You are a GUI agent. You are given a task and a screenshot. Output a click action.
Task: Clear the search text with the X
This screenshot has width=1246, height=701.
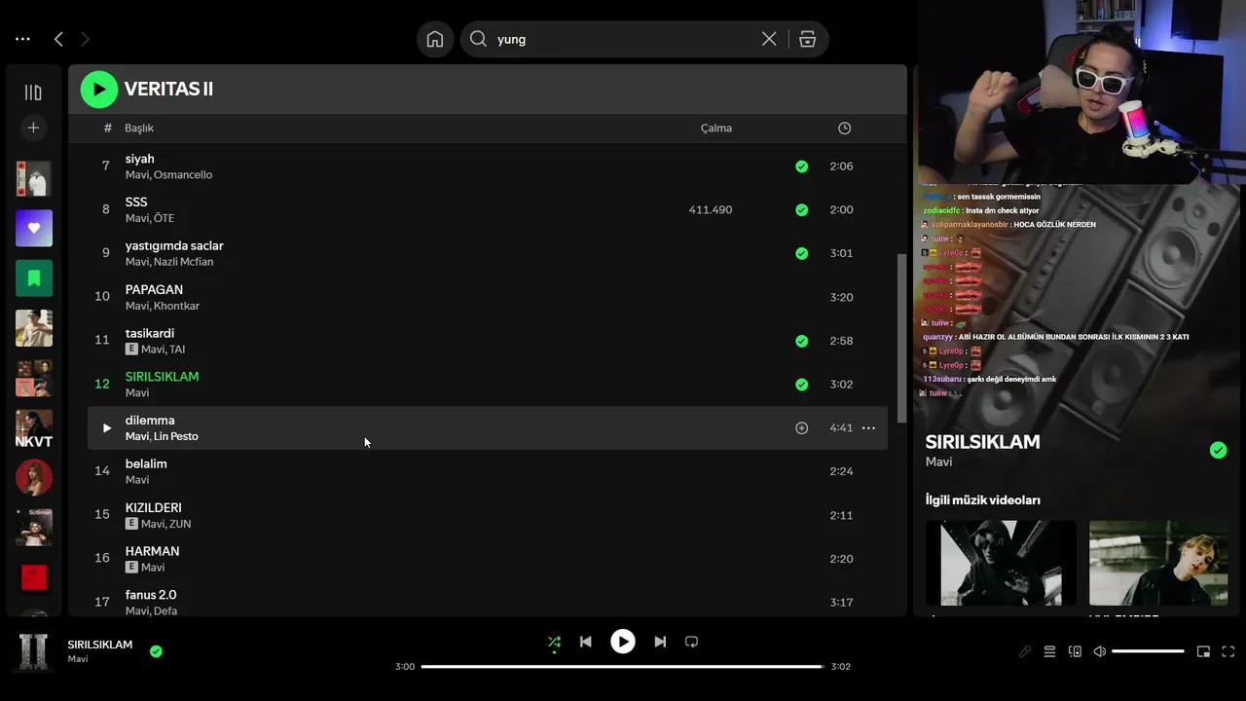coord(769,39)
